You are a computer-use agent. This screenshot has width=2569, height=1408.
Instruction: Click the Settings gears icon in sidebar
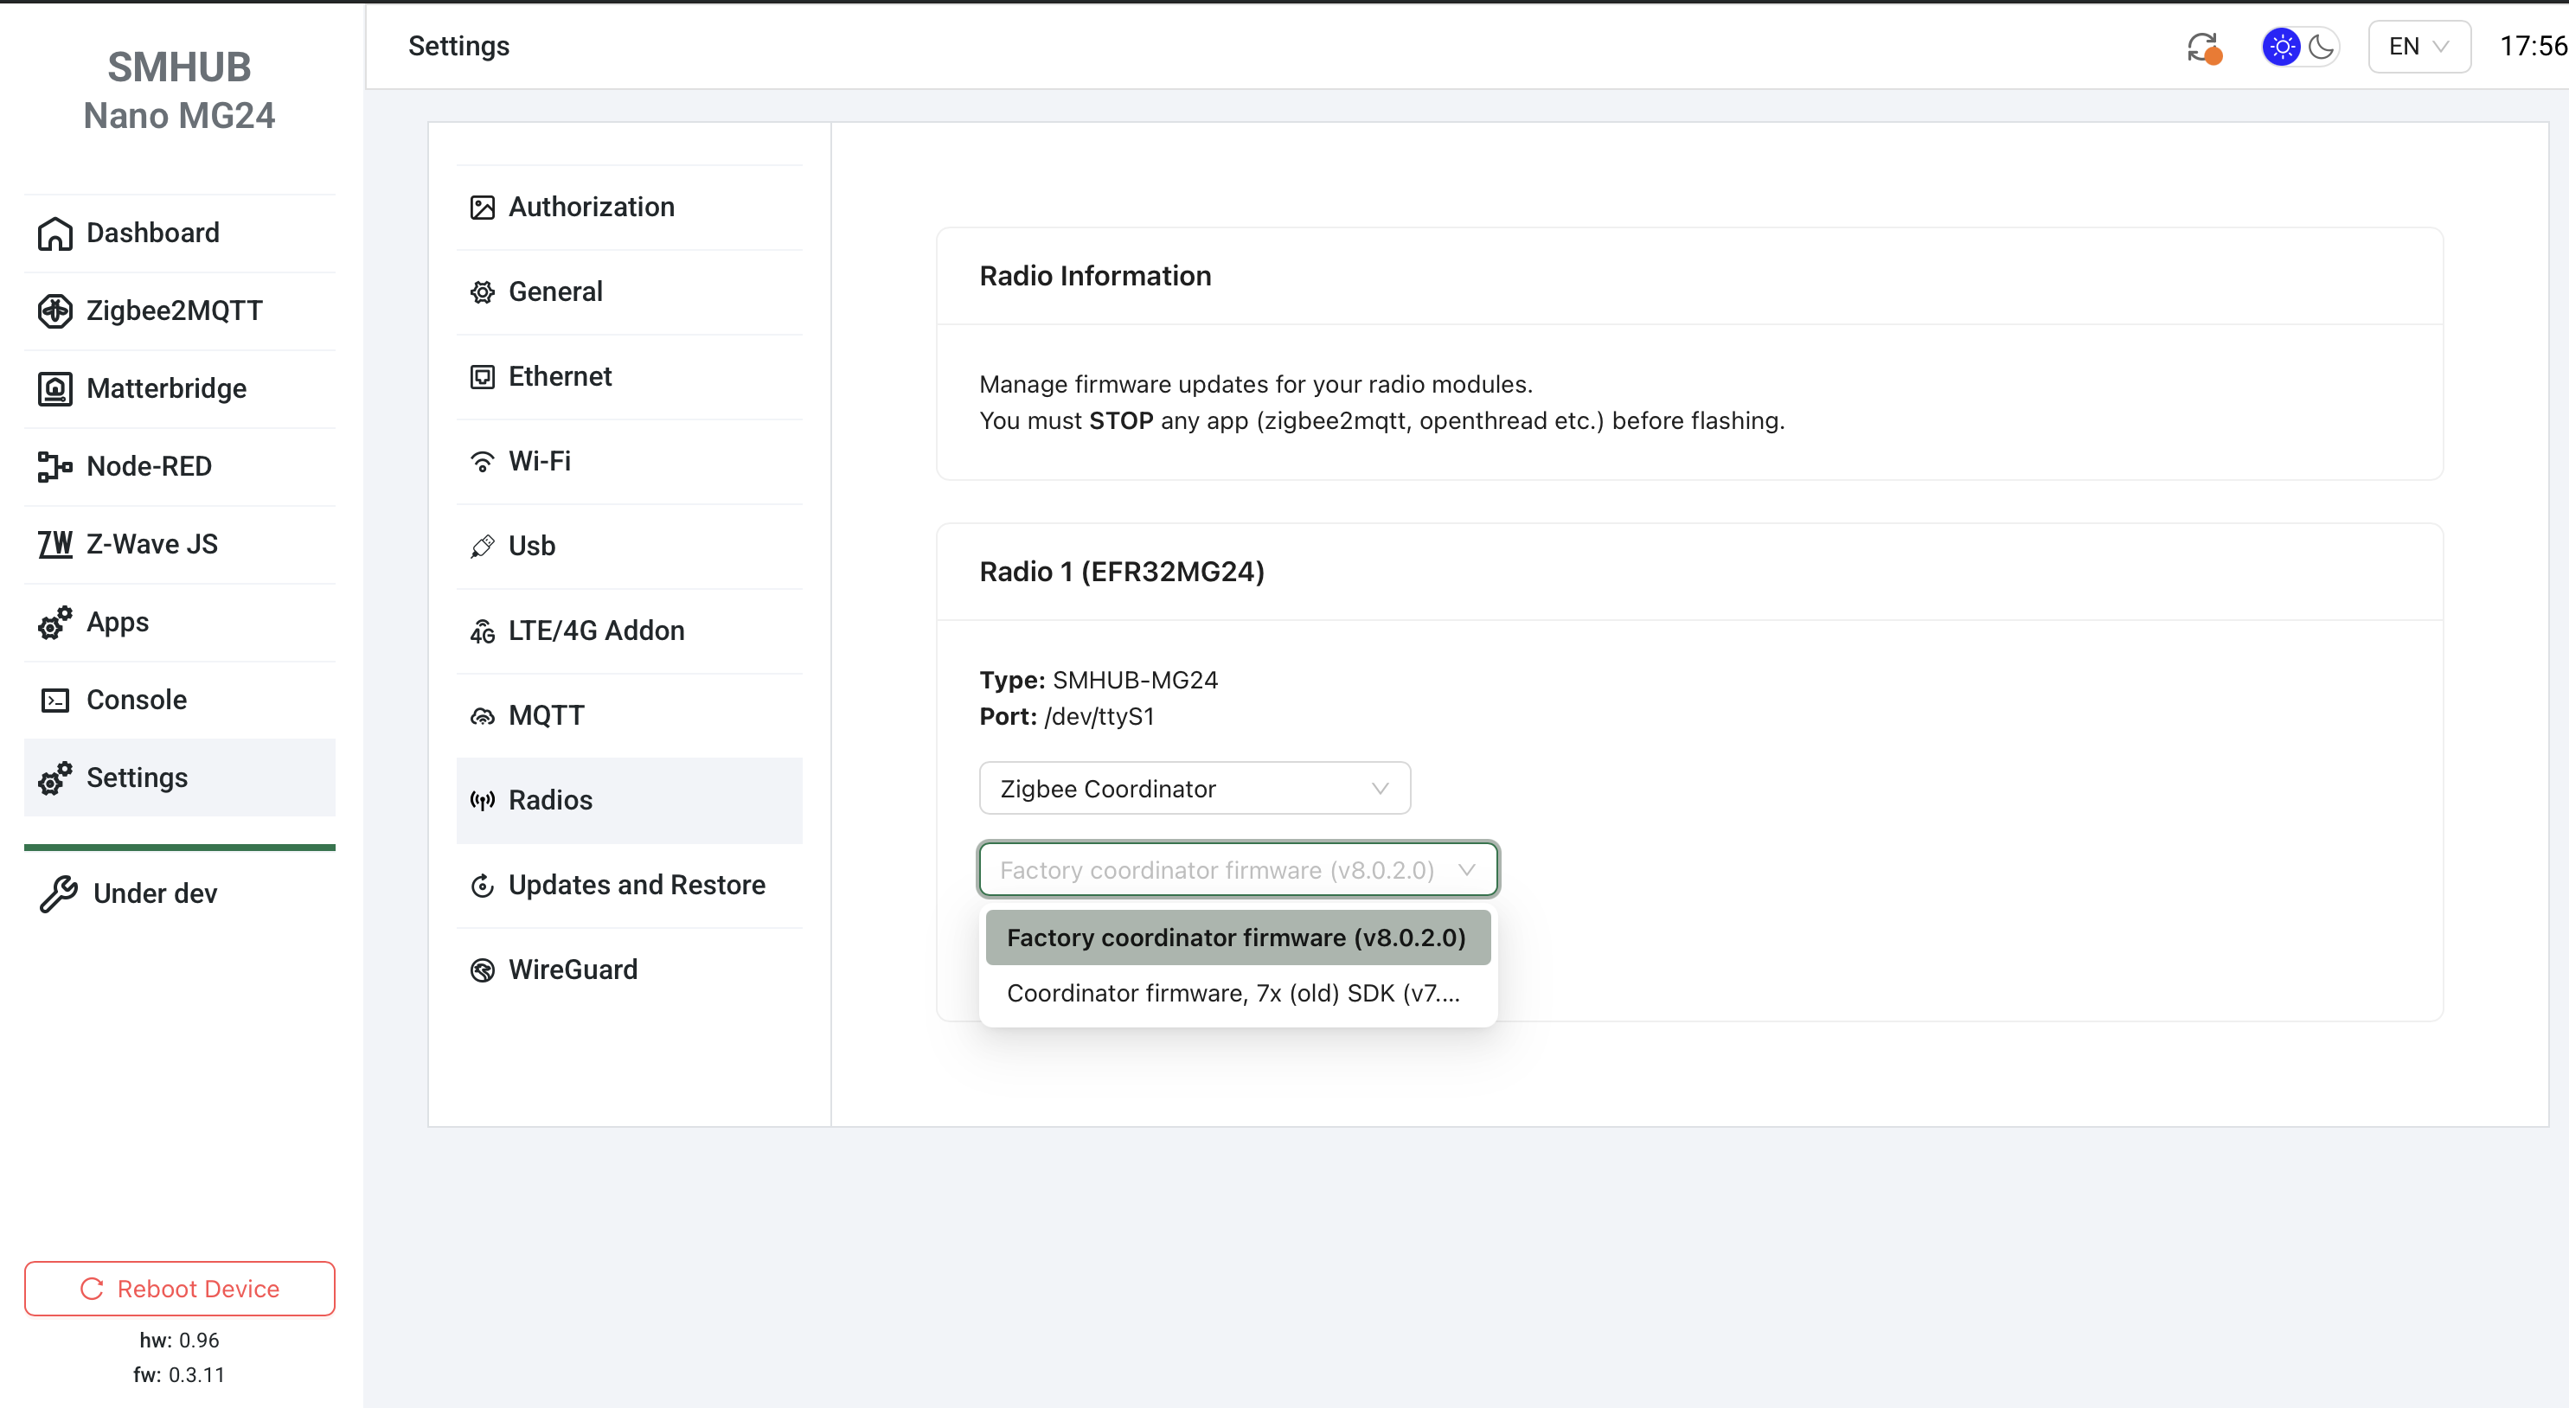54,778
